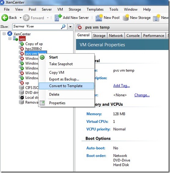170x173 pixels.
Task: Click the green power icon next to Start
Action: click(42, 57)
